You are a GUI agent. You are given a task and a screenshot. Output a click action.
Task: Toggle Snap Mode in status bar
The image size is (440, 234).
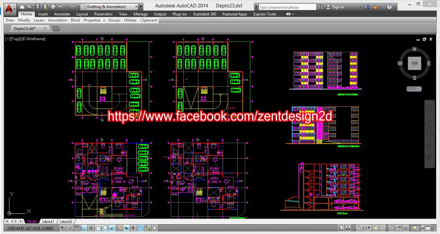coord(69,228)
